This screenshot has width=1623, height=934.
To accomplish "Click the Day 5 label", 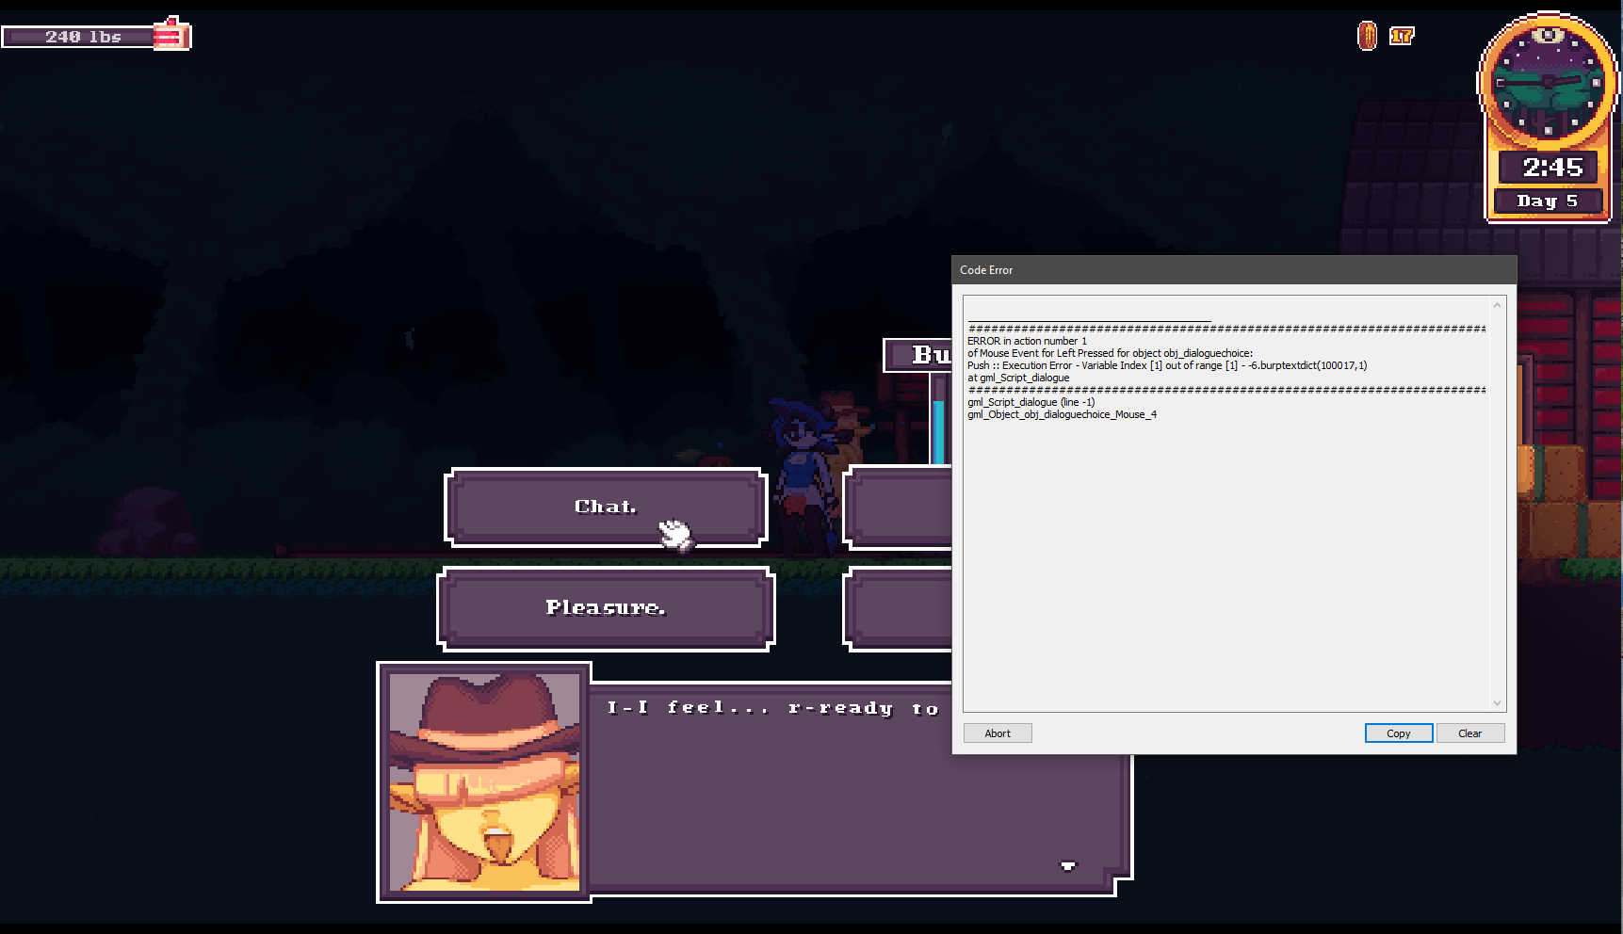I will (1548, 201).
